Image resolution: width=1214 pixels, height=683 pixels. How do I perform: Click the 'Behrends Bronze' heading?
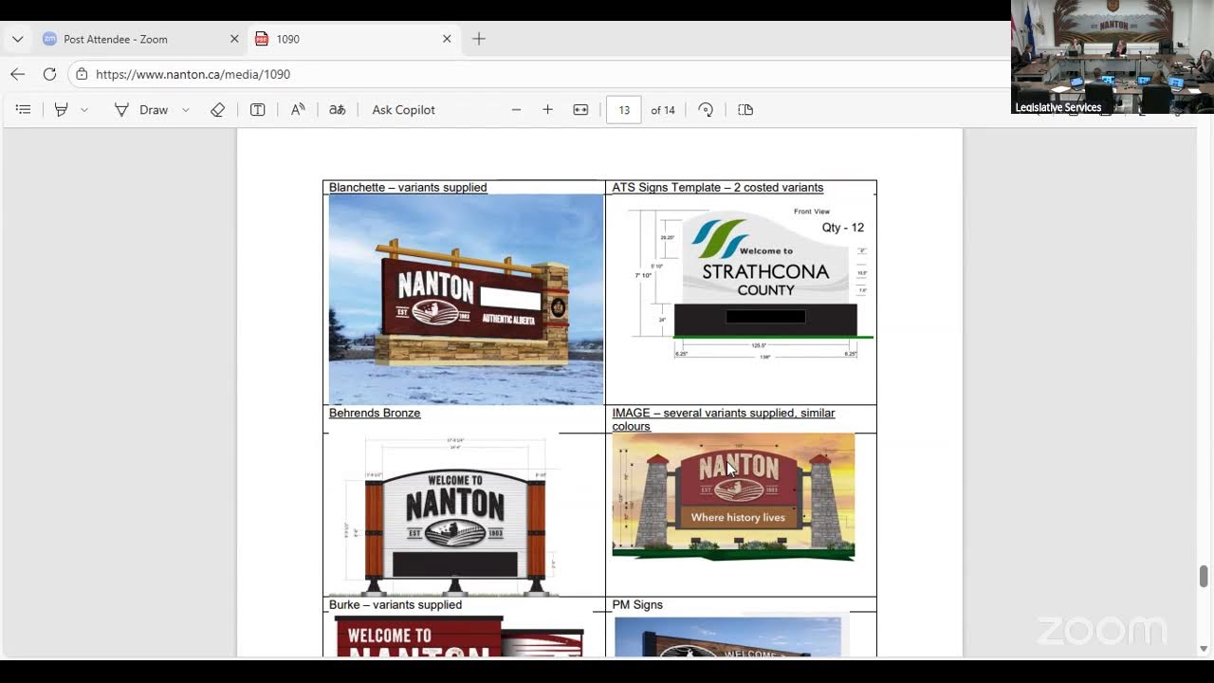pos(375,414)
